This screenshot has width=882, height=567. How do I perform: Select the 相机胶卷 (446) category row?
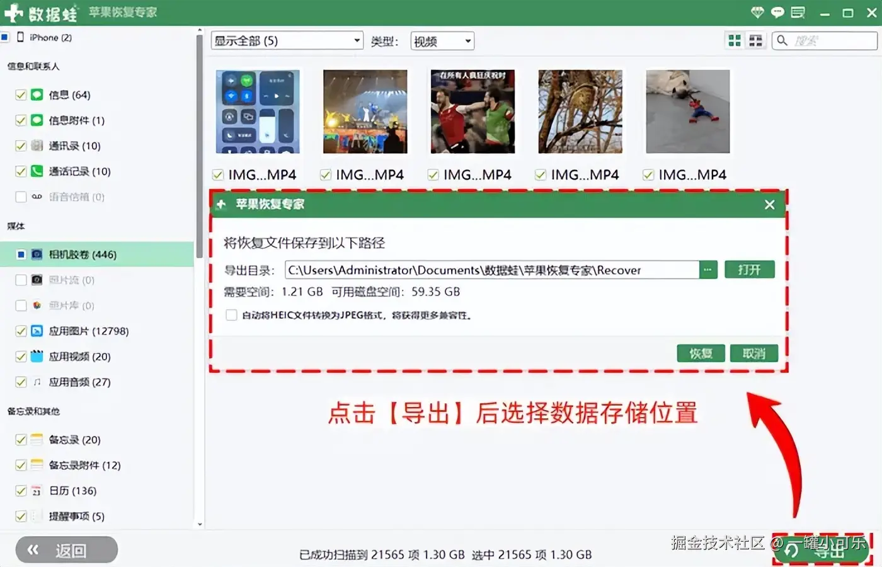(x=97, y=255)
